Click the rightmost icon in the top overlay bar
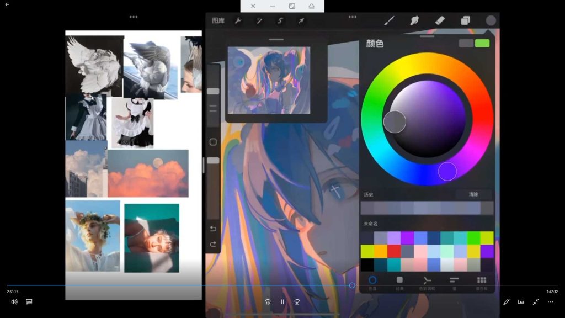The image size is (565, 318). click(311, 6)
